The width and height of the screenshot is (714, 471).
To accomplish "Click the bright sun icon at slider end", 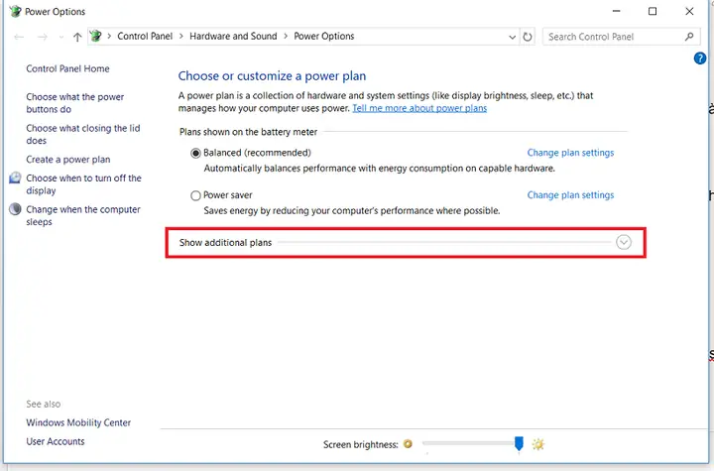I will pos(538,444).
